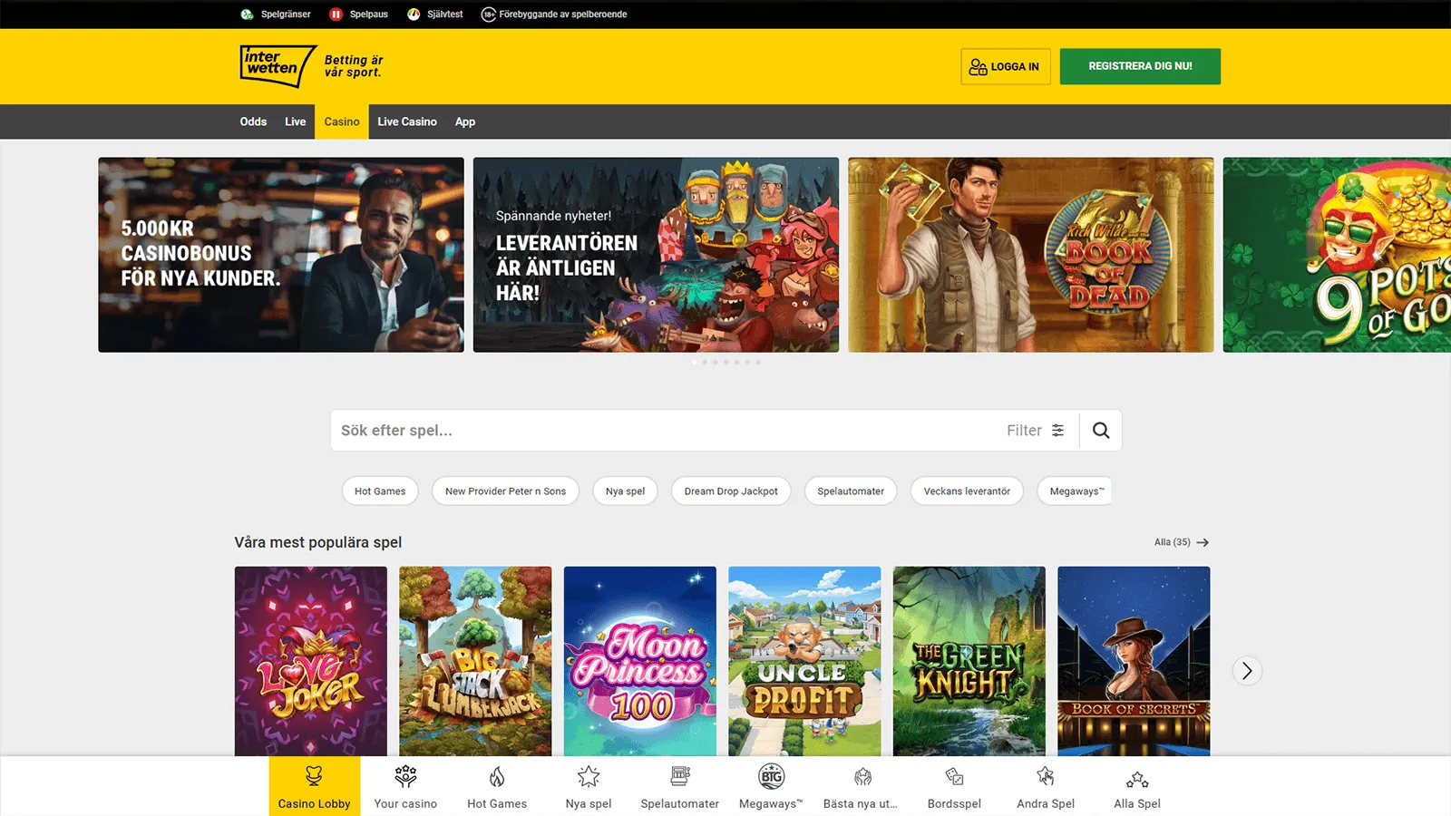This screenshot has width=1451, height=816.
Task: Select the Casino Lobby crown icon
Action: click(x=314, y=775)
